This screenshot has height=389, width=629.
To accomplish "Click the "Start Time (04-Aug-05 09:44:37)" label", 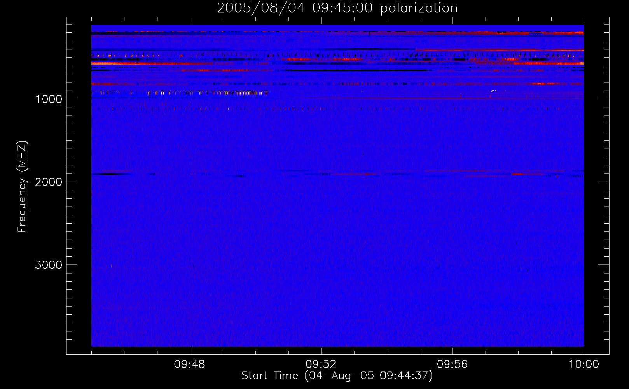I will coord(337,376).
